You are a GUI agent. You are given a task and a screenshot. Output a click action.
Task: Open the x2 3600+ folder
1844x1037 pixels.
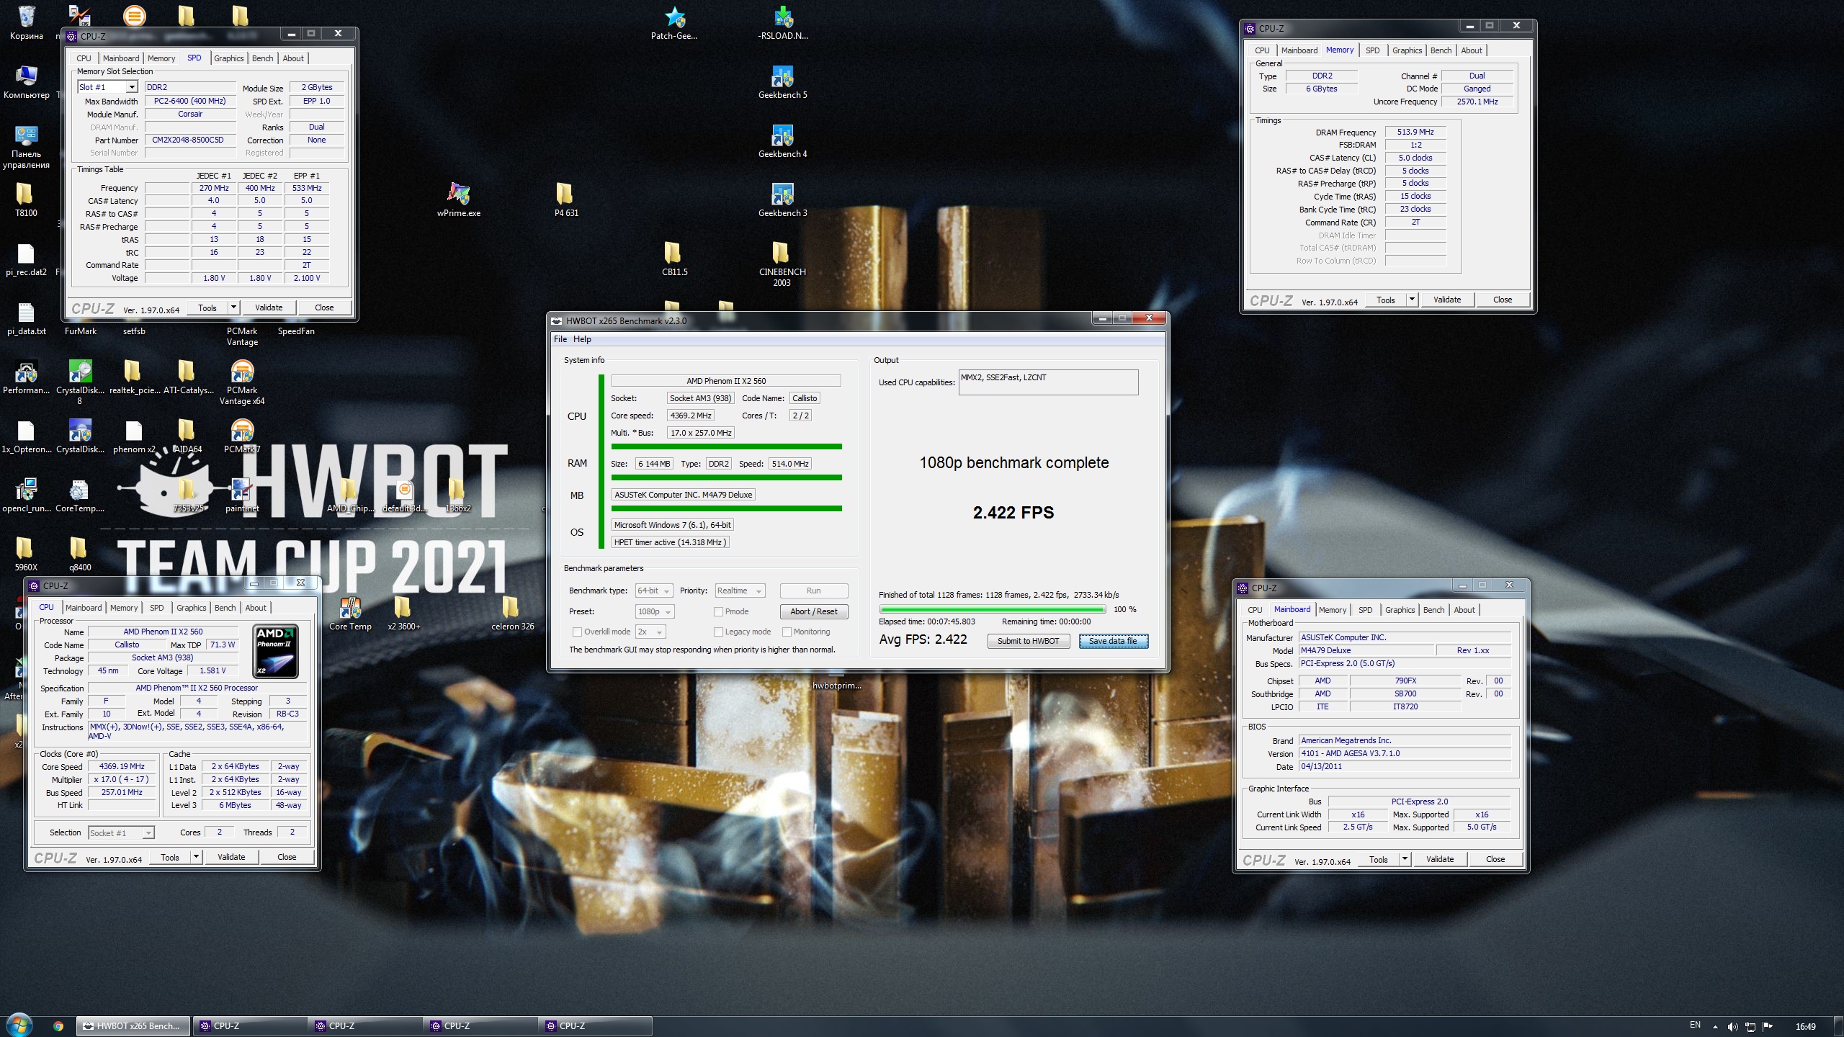404,614
